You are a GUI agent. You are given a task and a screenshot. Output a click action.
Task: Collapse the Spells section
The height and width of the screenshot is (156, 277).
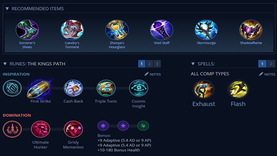pos(193,64)
